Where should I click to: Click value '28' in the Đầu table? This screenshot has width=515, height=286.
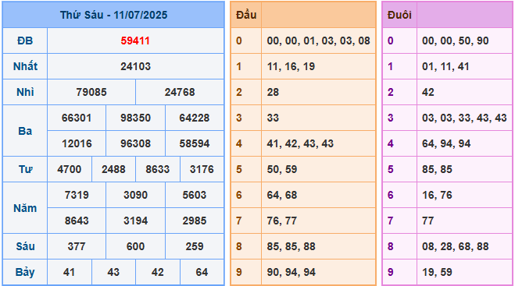pyautogui.click(x=273, y=92)
